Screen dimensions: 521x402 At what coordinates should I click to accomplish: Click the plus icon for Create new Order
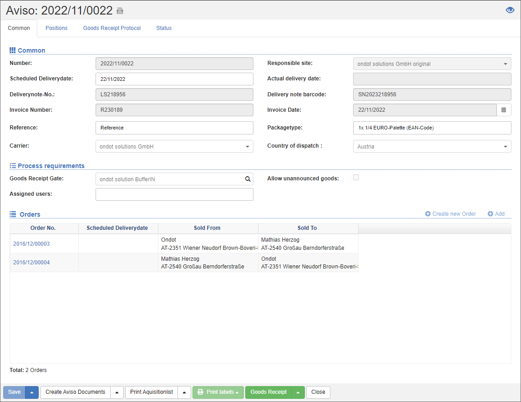[x=428, y=214]
